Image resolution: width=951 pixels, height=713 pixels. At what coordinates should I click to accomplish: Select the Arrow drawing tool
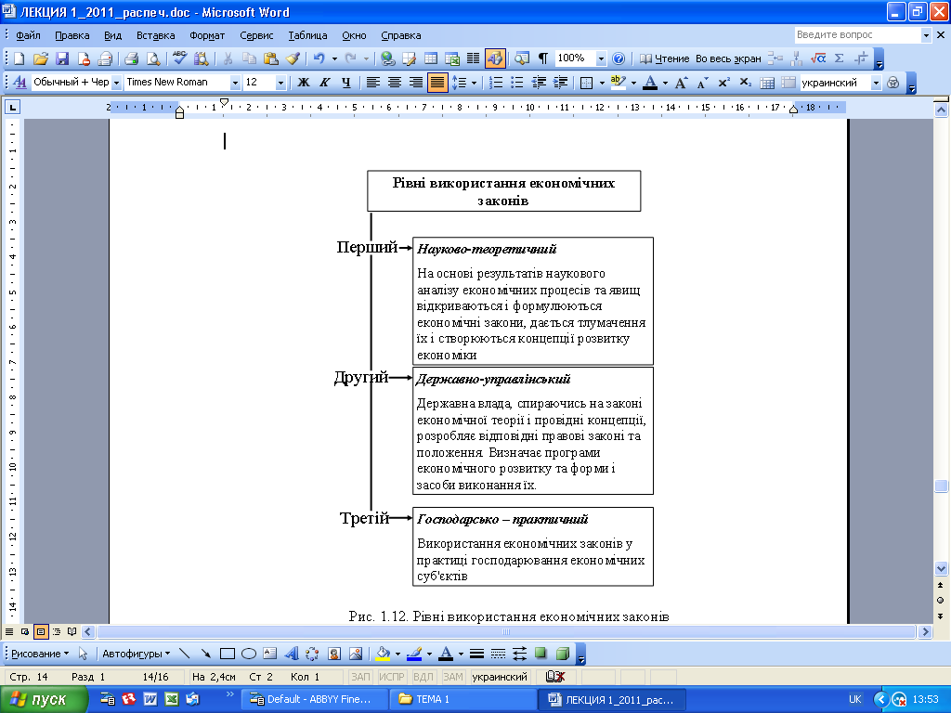point(205,654)
